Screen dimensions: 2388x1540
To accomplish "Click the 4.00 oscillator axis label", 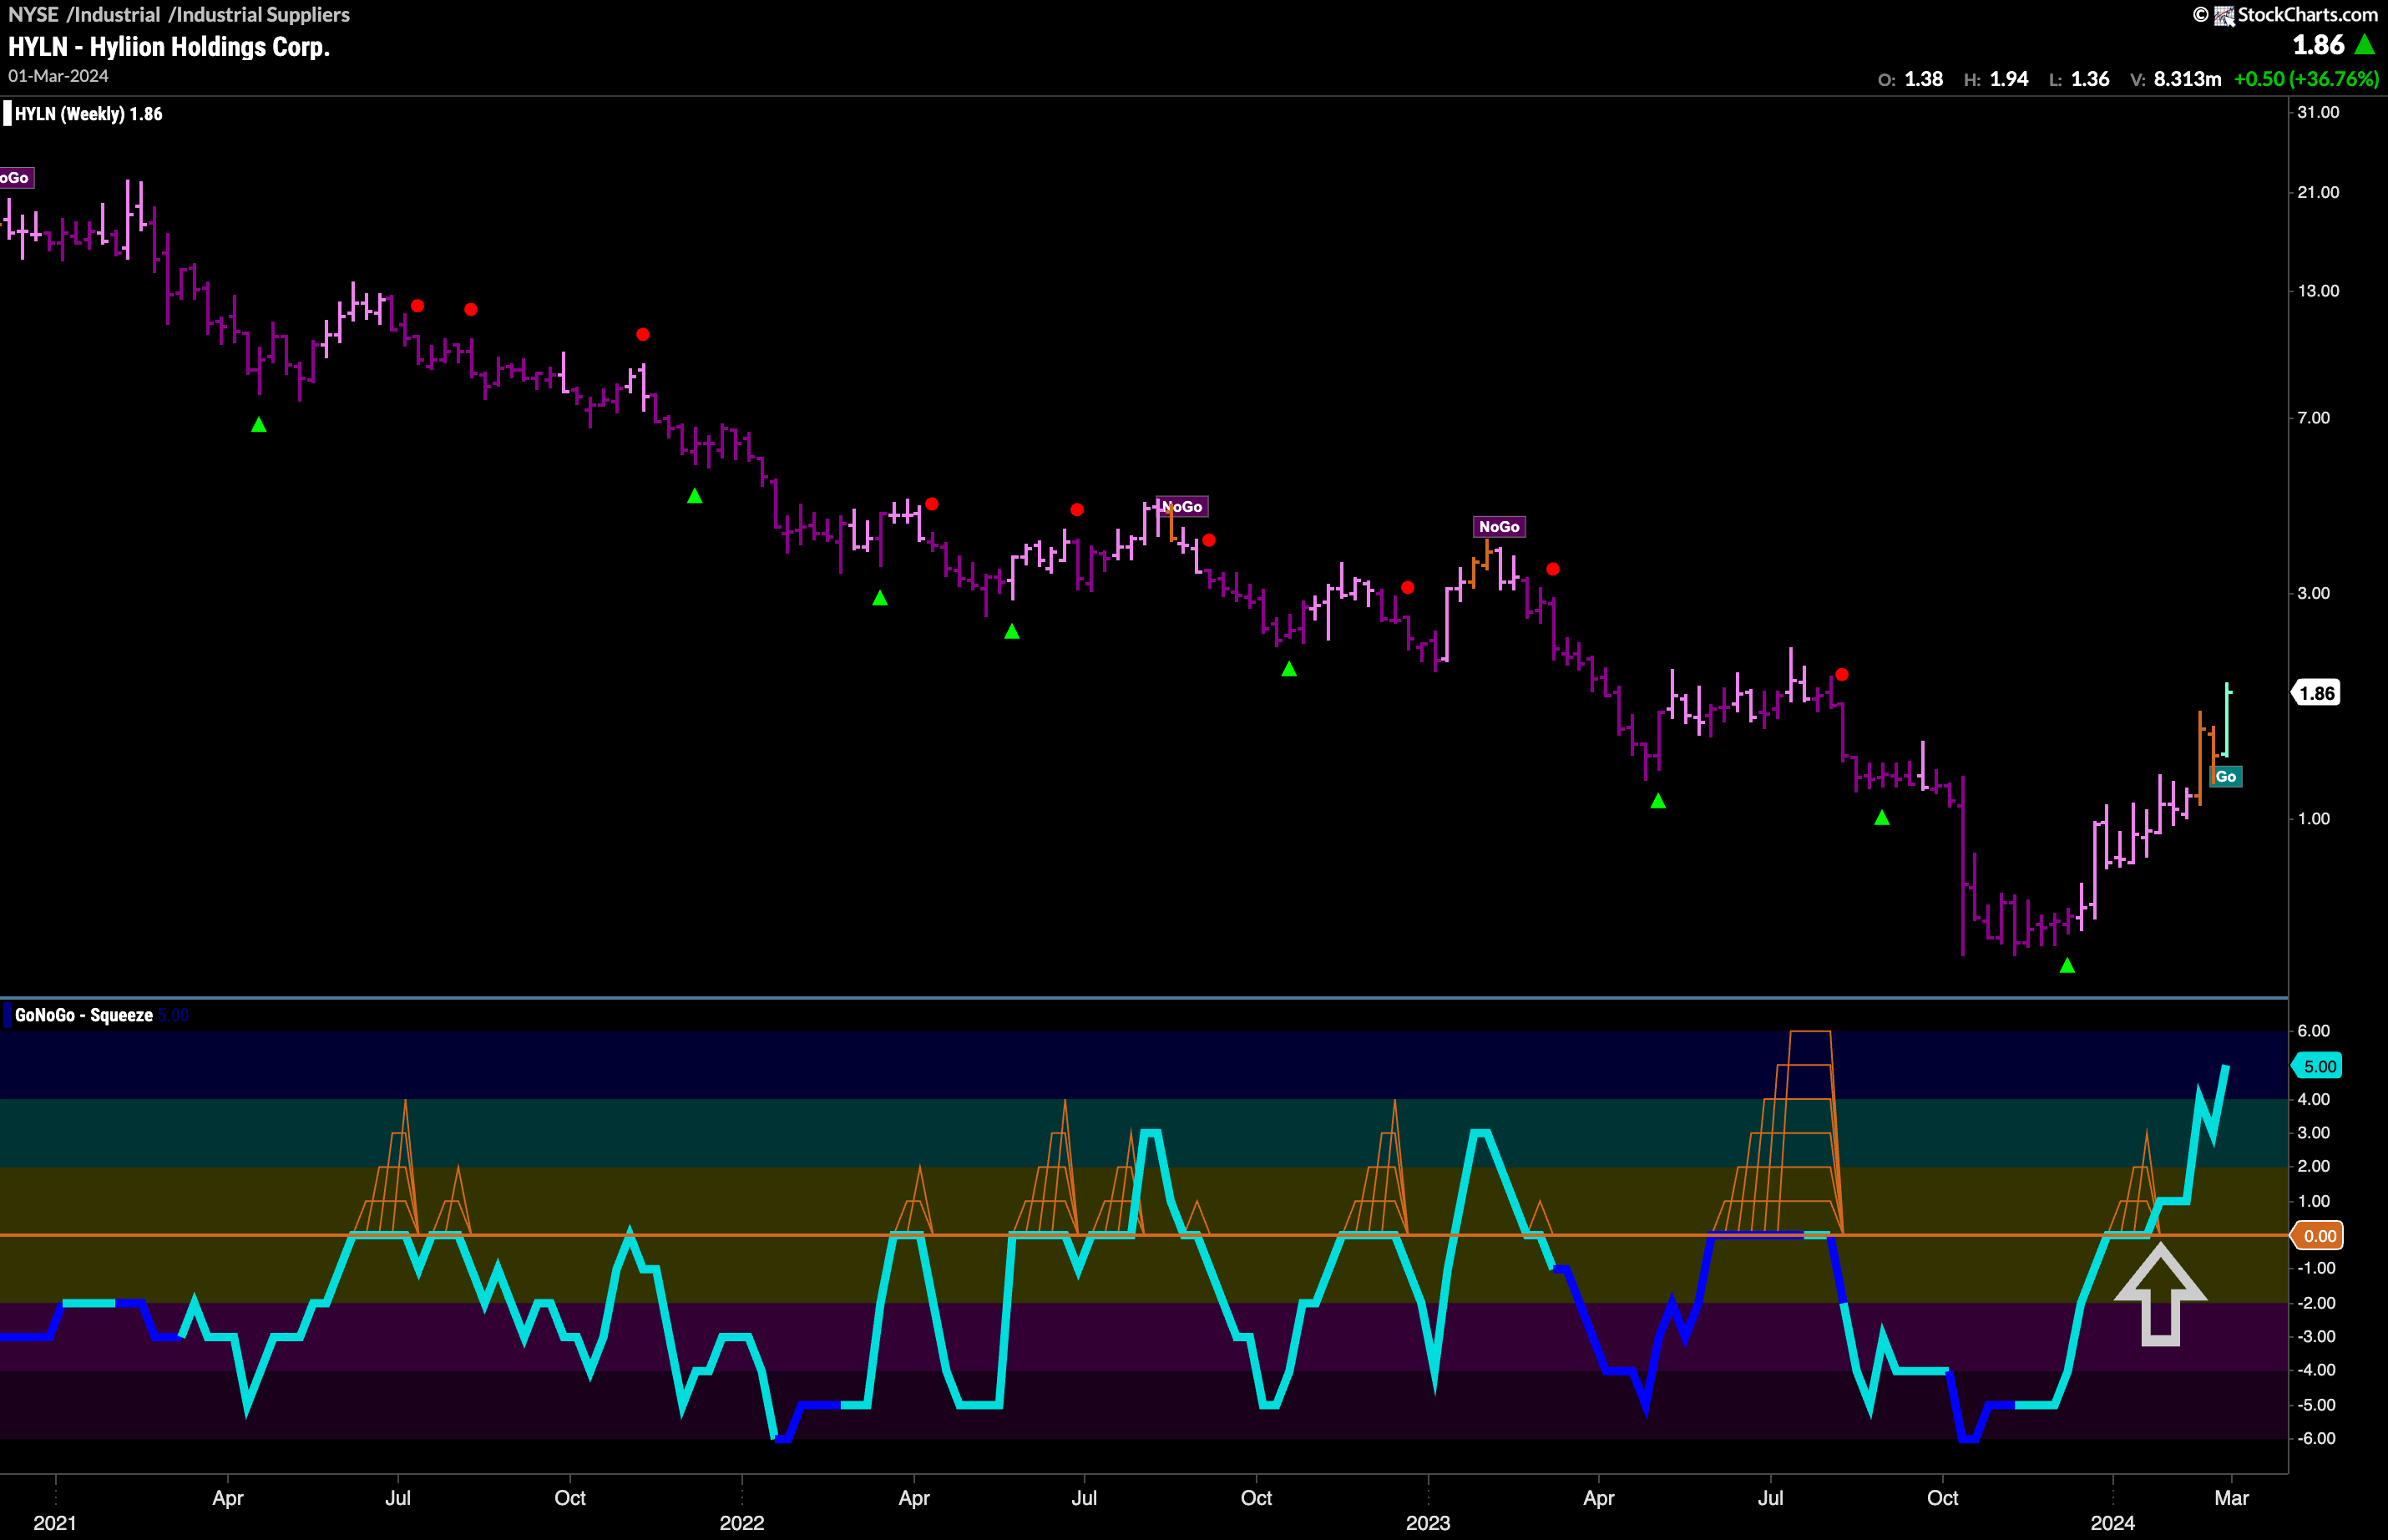I will click(2314, 1099).
